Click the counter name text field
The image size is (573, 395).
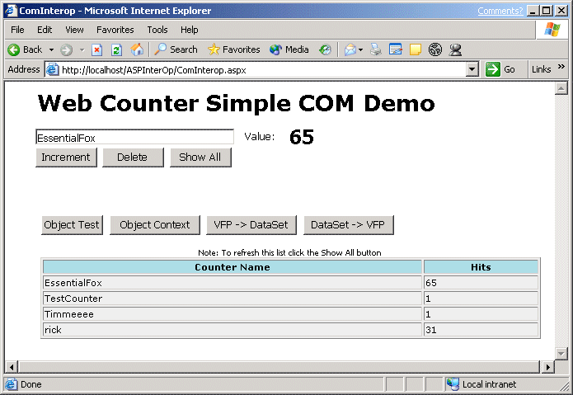[134, 138]
